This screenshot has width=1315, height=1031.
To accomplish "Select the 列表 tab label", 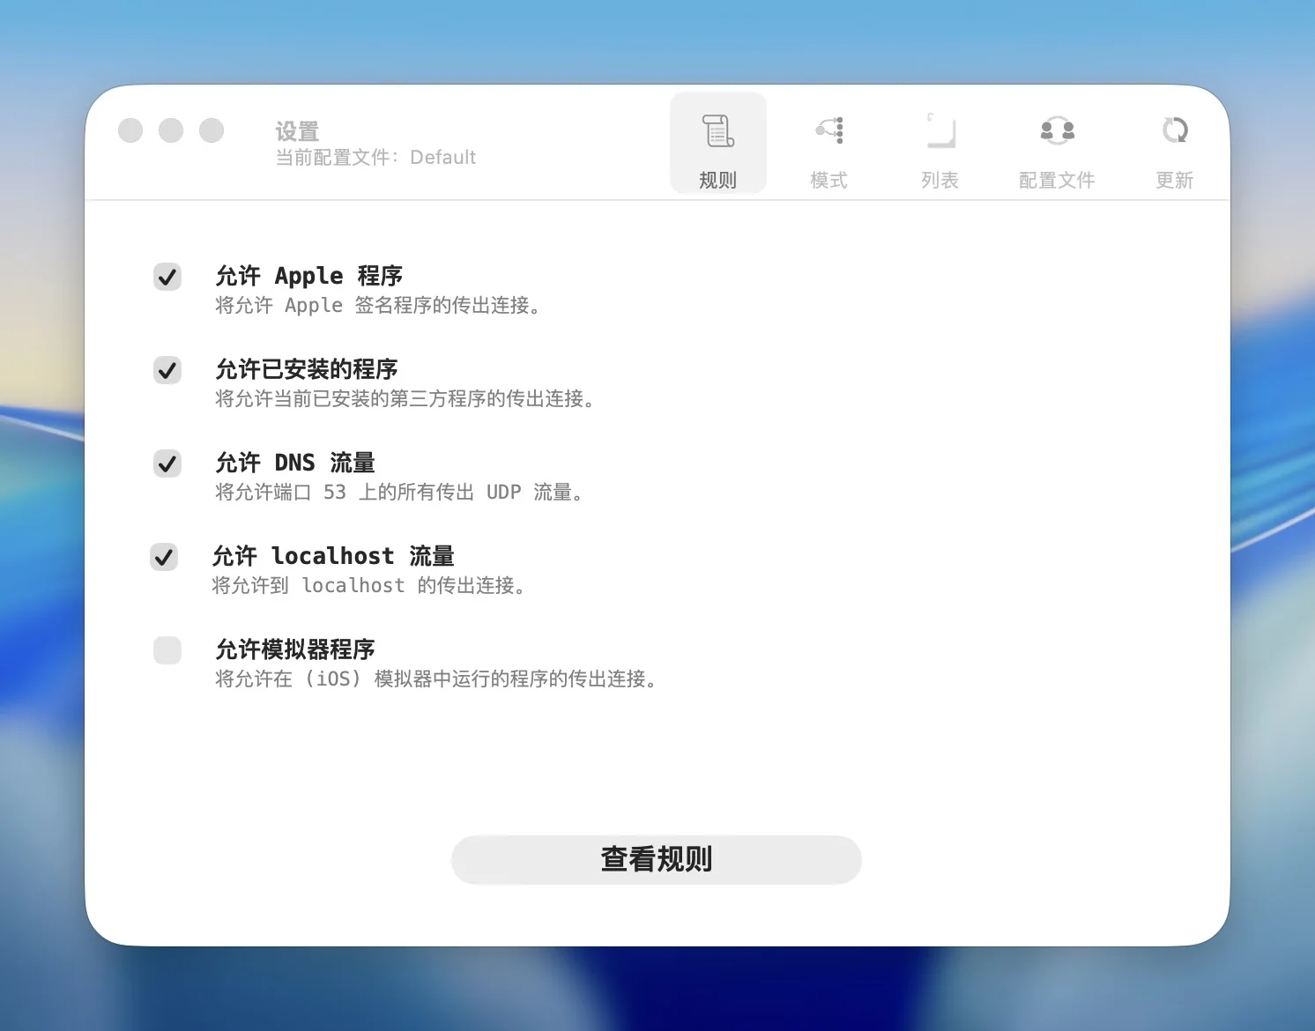I will click(940, 181).
